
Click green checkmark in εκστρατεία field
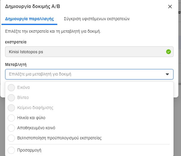[x=168, y=52]
